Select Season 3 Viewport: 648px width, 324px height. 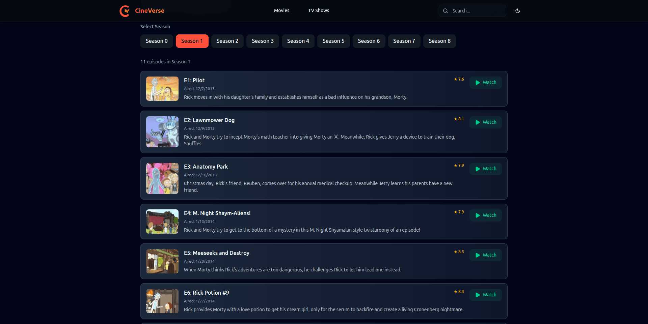pos(263,41)
